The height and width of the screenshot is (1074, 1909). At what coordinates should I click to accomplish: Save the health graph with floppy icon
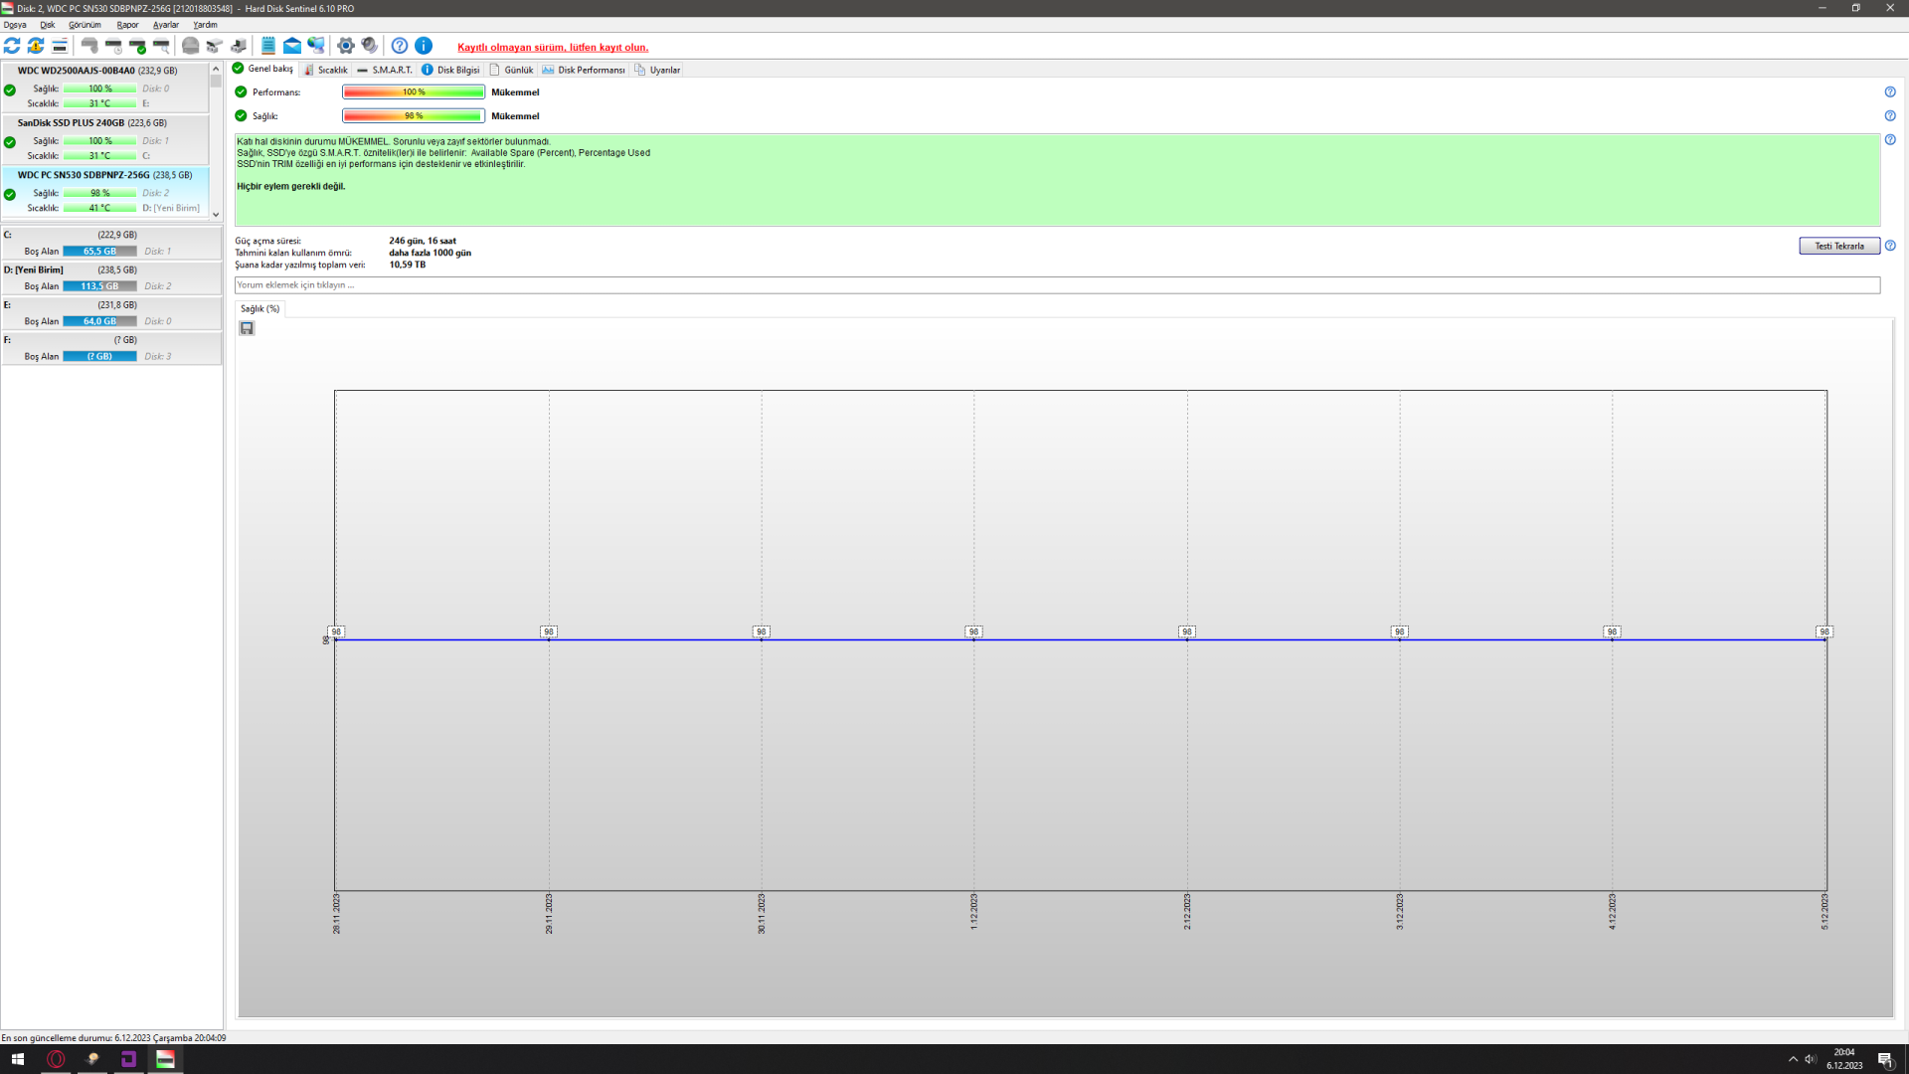pyautogui.click(x=247, y=328)
